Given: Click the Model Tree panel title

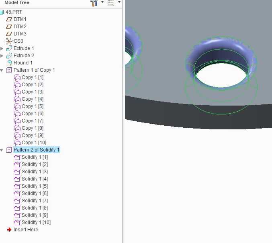Looking at the screenshot, I should (17, 2).
